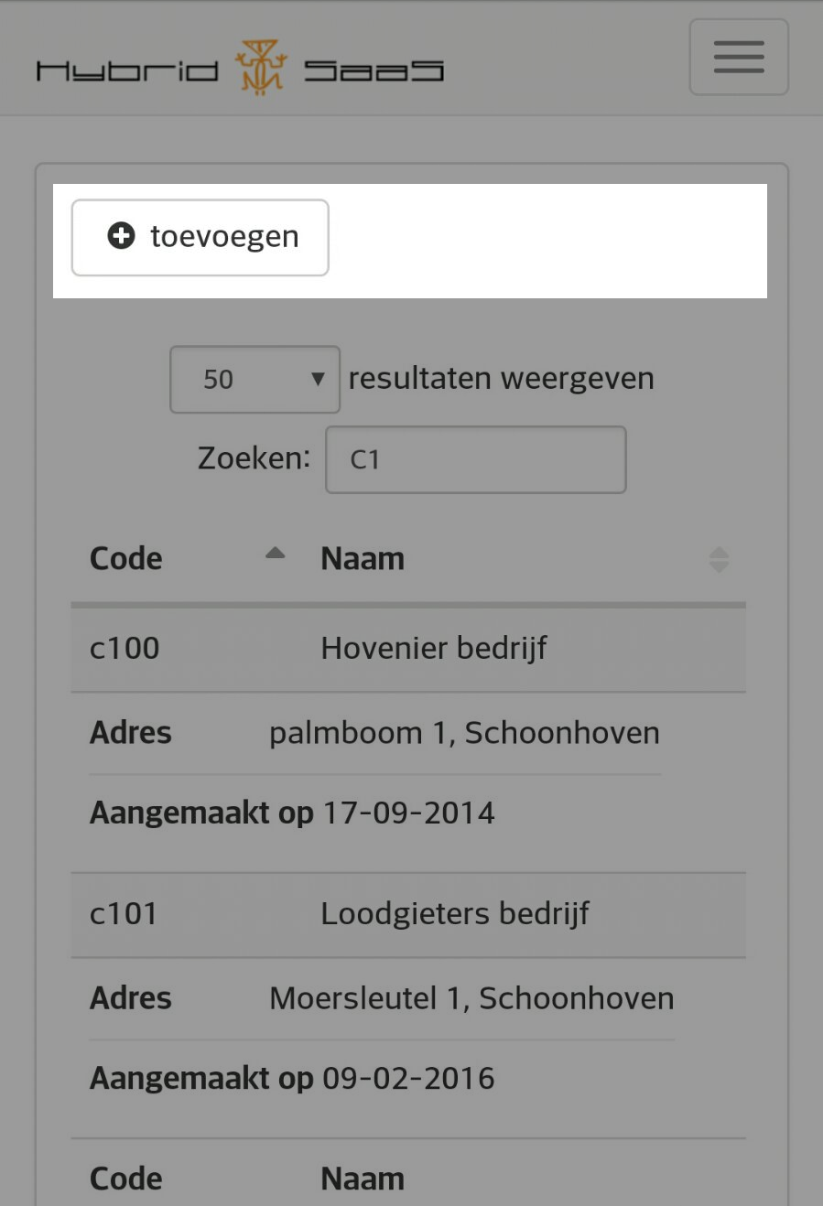This screenshot has width=823, height=1206.
Task: Click ascending sort arrow beside Code
Action: pos(275,554)
